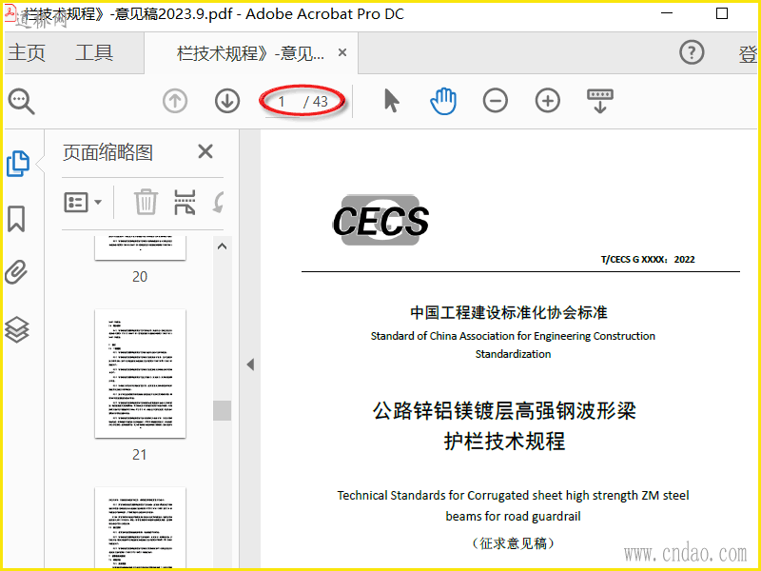
Task: Close the page thumbnails panel
Action: 205,151
